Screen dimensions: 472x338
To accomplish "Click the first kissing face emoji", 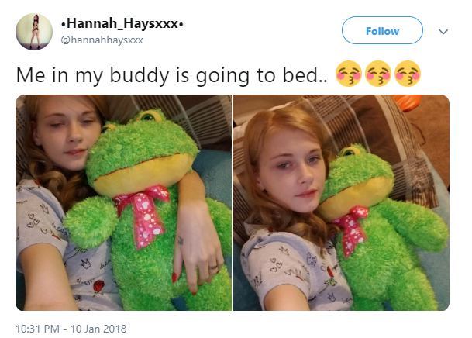I will click(349, 74).
